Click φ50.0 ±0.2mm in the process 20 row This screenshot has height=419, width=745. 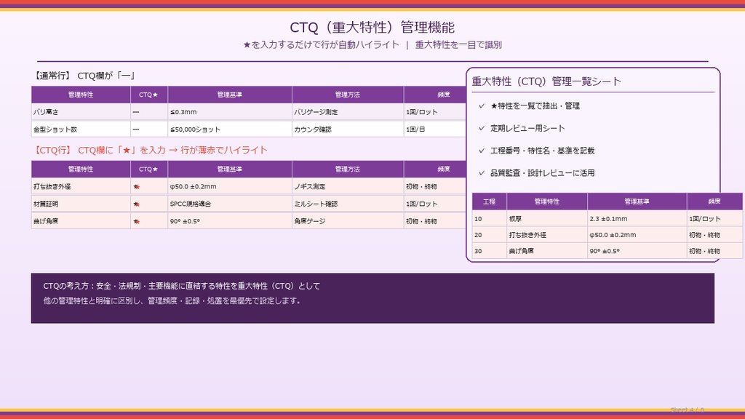637,235
